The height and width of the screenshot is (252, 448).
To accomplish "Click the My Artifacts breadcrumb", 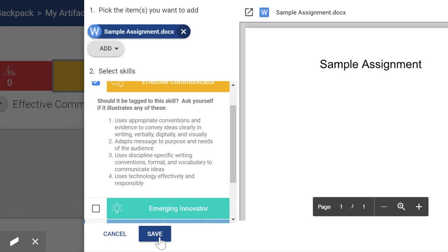I will coord(64,13).
